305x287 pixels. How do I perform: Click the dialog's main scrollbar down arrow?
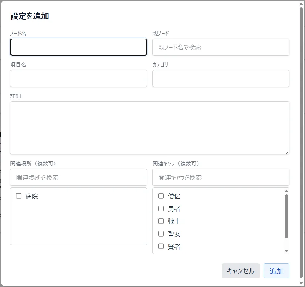(301, 283)
